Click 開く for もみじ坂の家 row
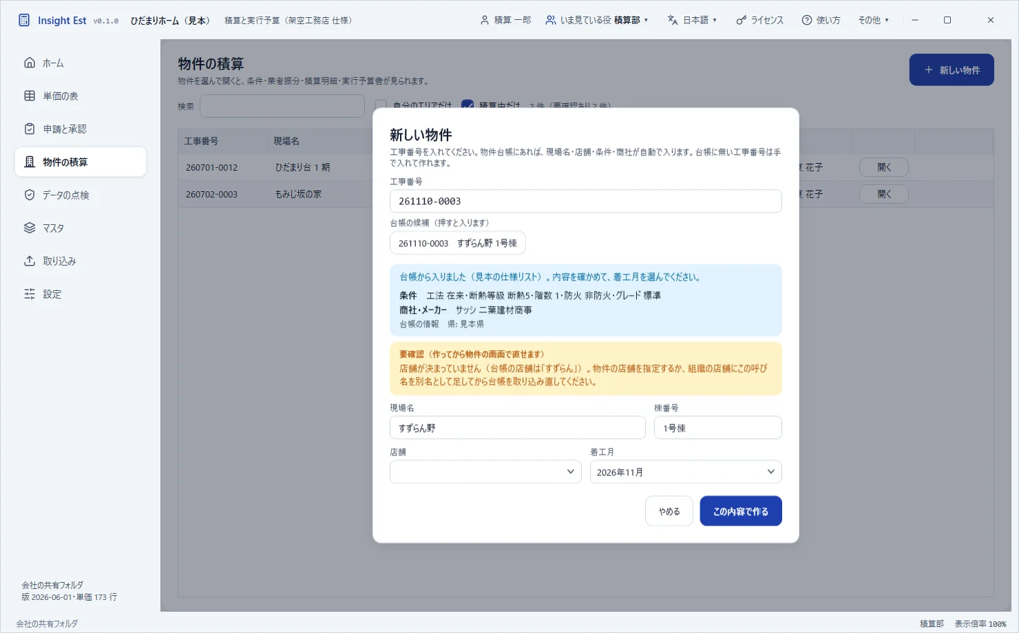The width and height of the screenshot is (1019, 633). pos(884,194)
